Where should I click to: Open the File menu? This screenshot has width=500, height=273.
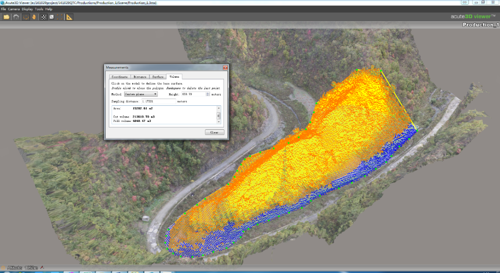[x=3, y=9]
